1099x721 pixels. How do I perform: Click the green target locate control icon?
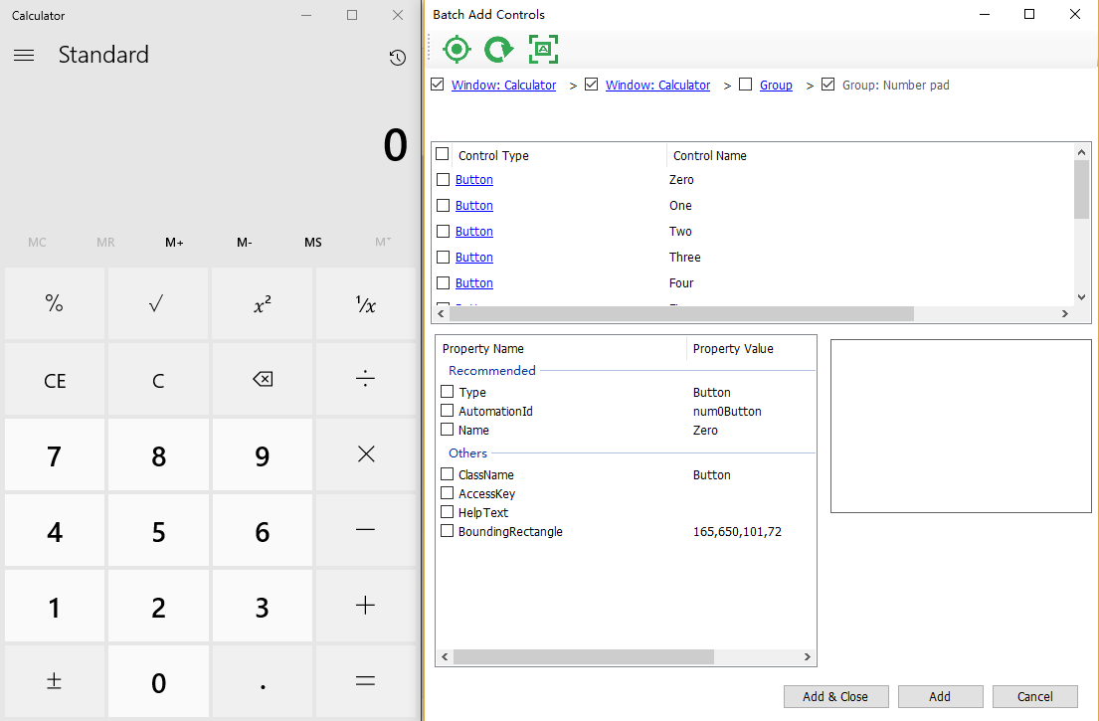coord(457,49)
